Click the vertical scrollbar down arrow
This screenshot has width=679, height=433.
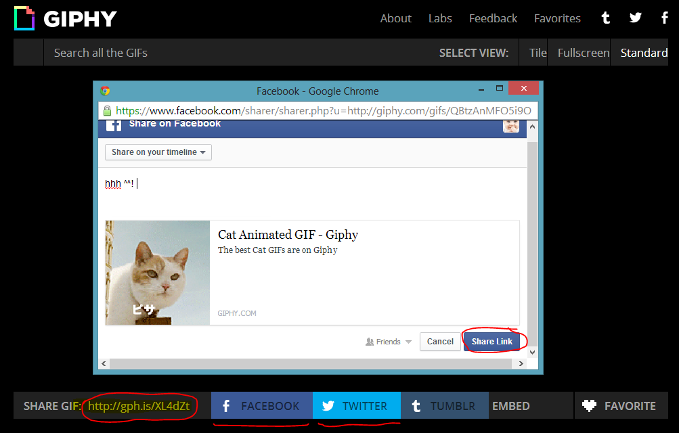532,352
